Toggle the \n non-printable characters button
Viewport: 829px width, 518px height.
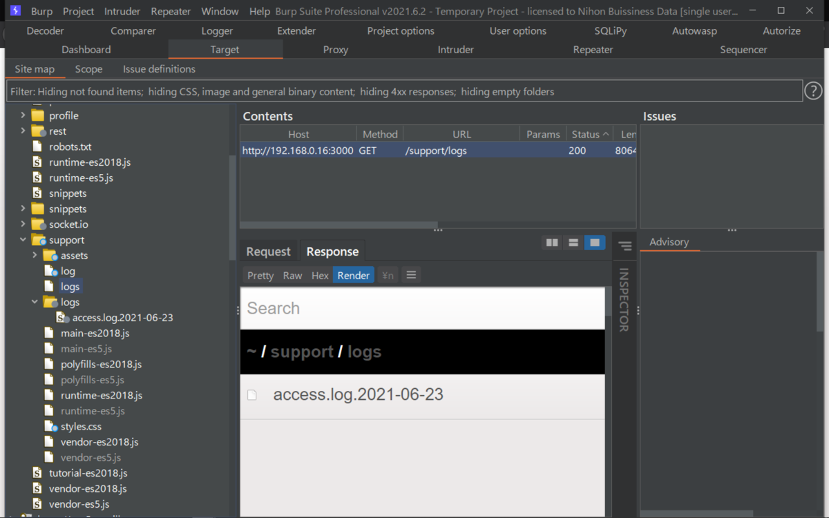[x=388, y=275]
